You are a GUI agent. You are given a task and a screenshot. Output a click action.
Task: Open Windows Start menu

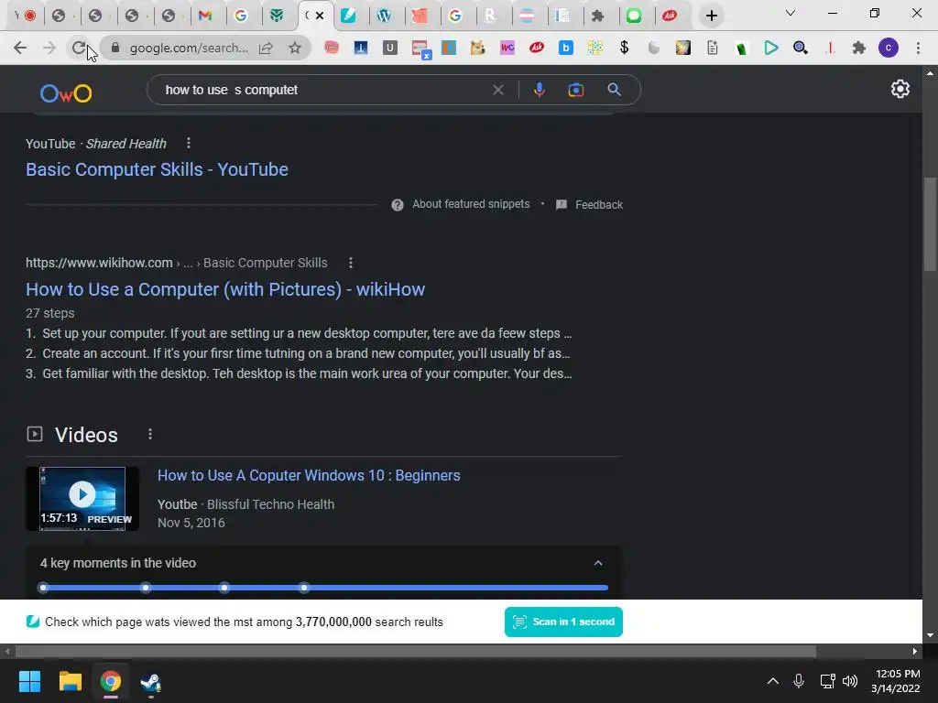tap(29, 681)
